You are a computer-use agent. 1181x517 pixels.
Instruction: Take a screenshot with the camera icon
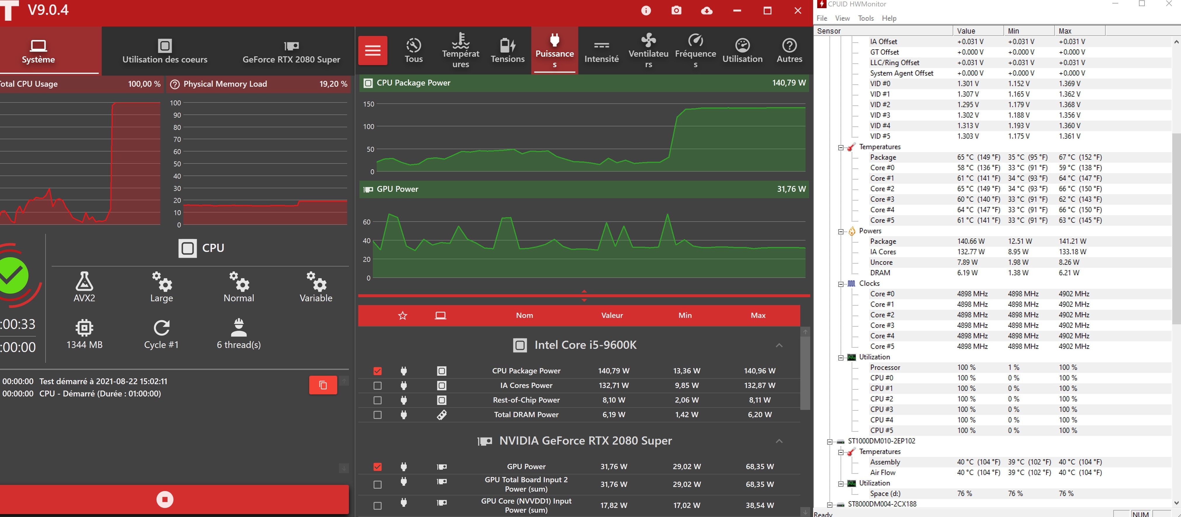[x=676, y=11]
